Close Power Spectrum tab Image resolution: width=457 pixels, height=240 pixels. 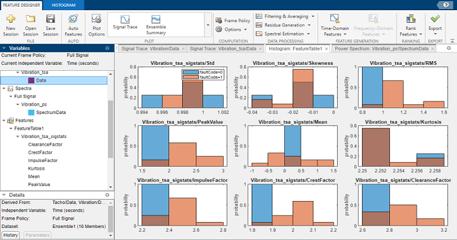(x=432, y=49)
